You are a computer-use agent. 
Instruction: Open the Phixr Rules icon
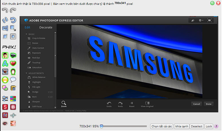click(x=5, y=72)
